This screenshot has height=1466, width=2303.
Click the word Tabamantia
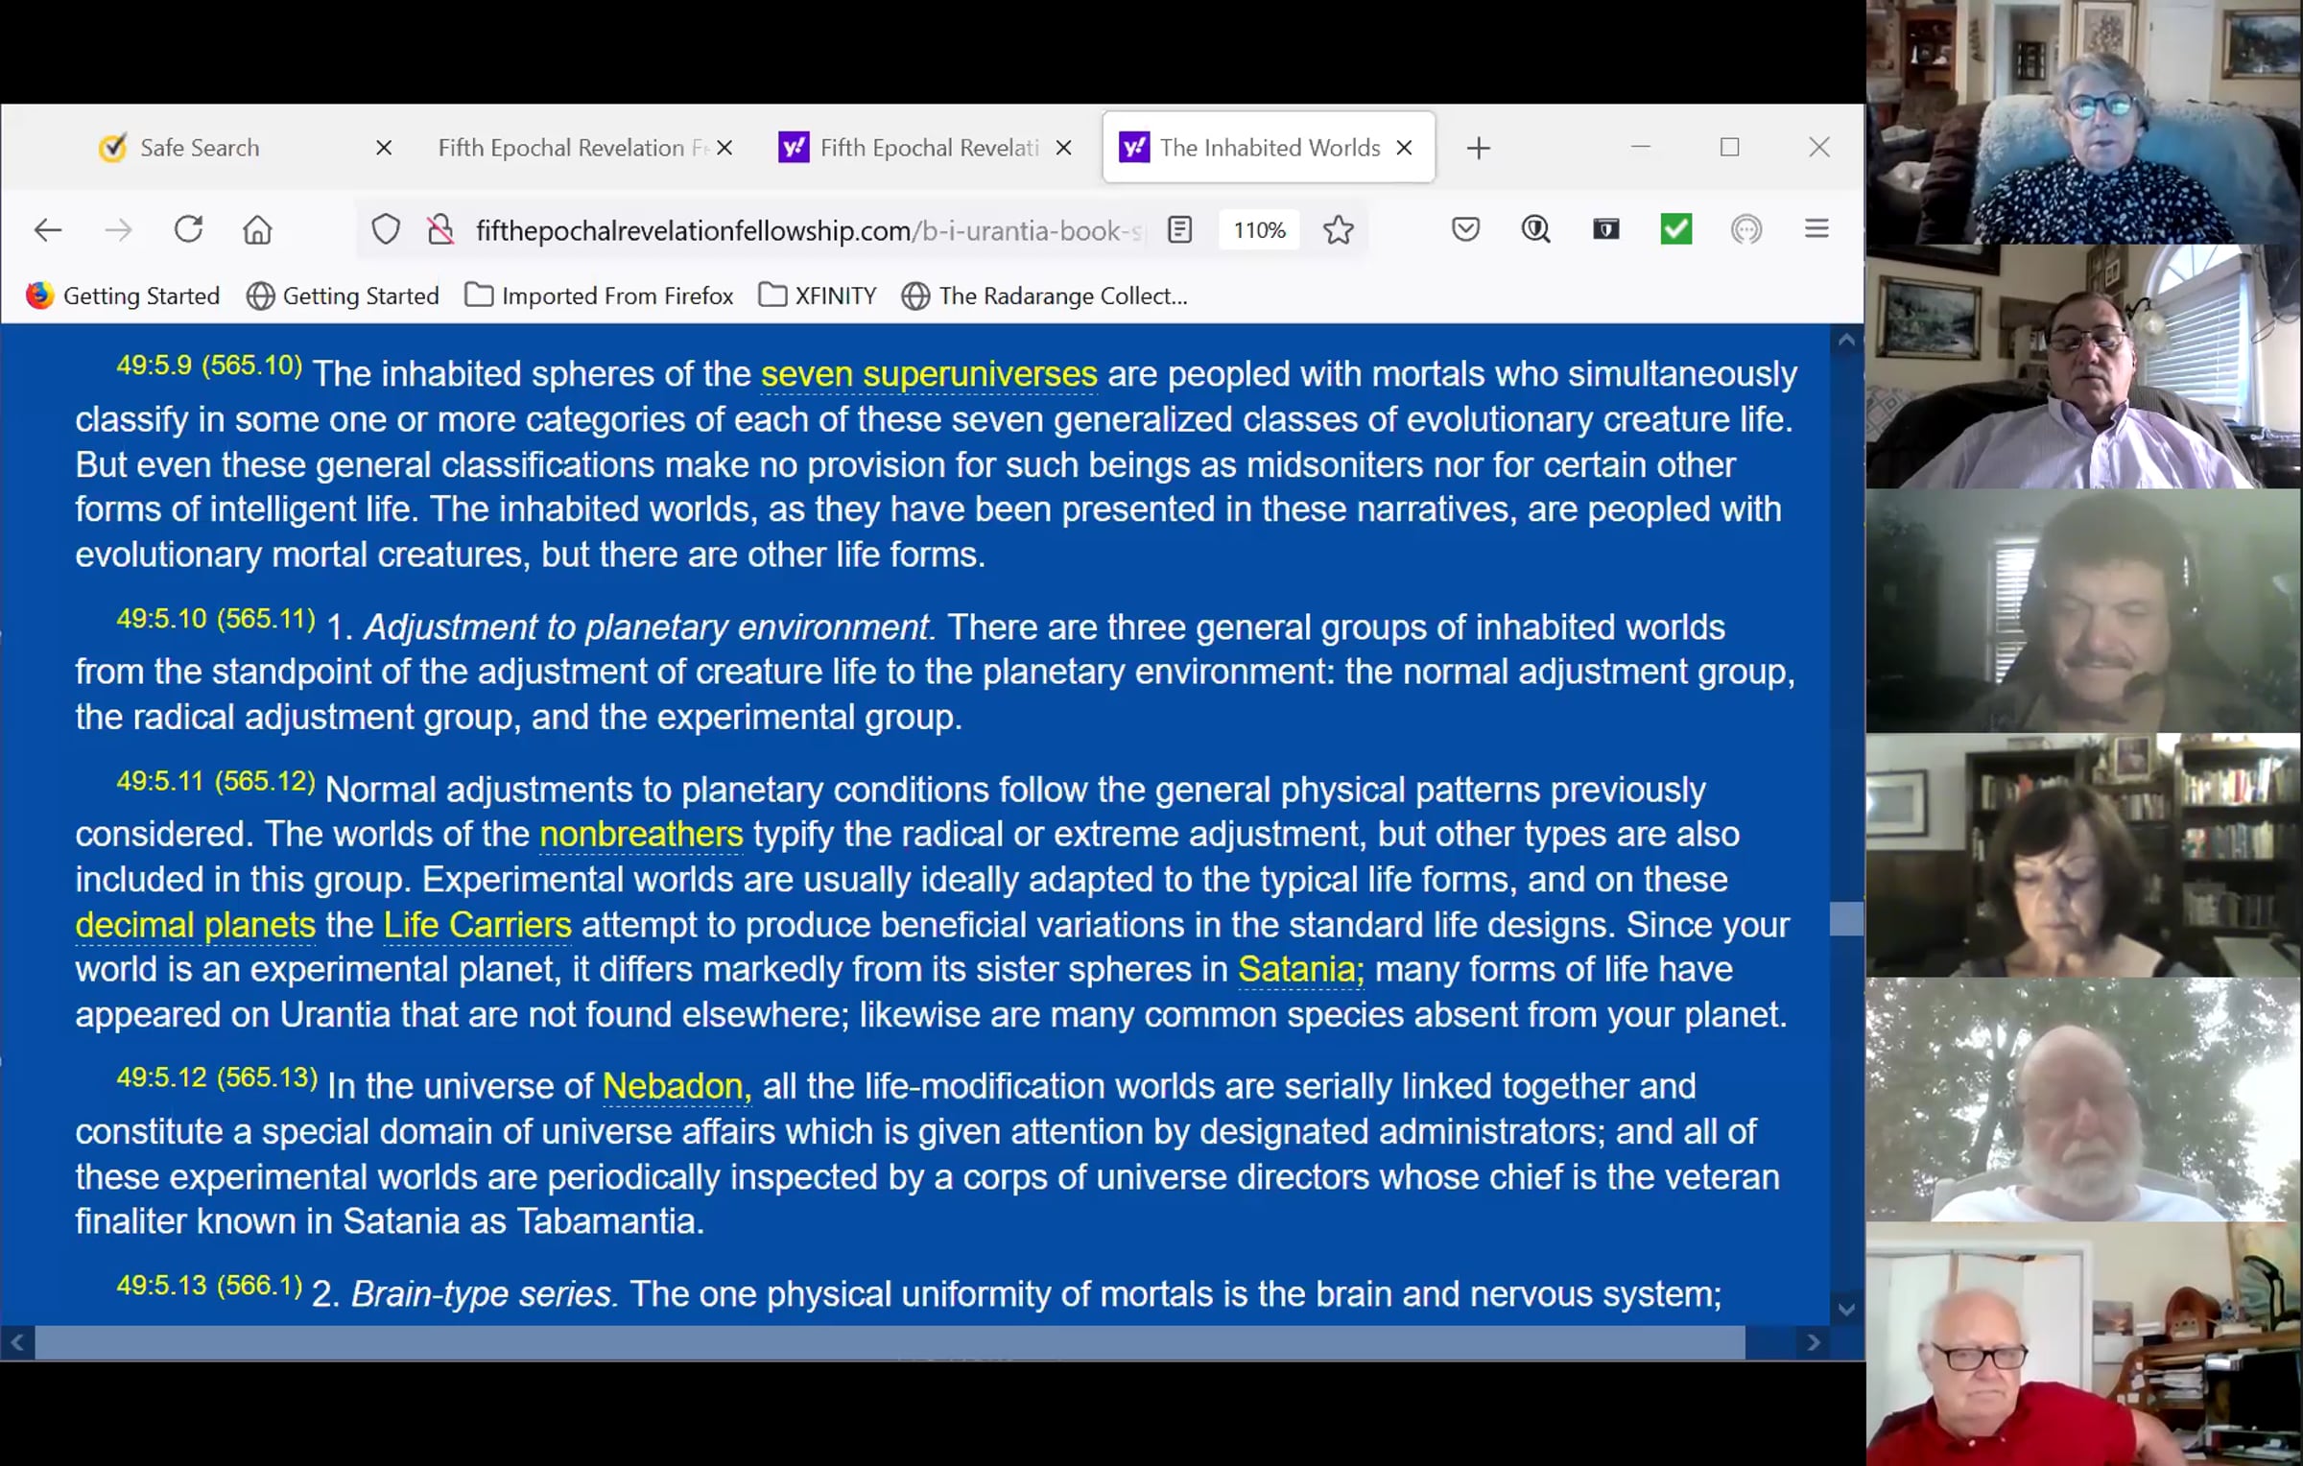[x=610, y=1221]
